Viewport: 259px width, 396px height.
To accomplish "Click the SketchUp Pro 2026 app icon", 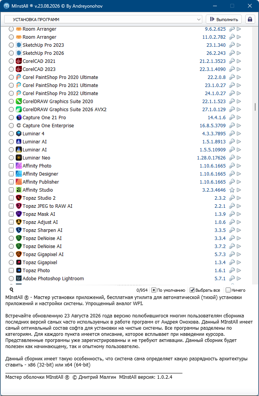I will (x=19, y=53).
